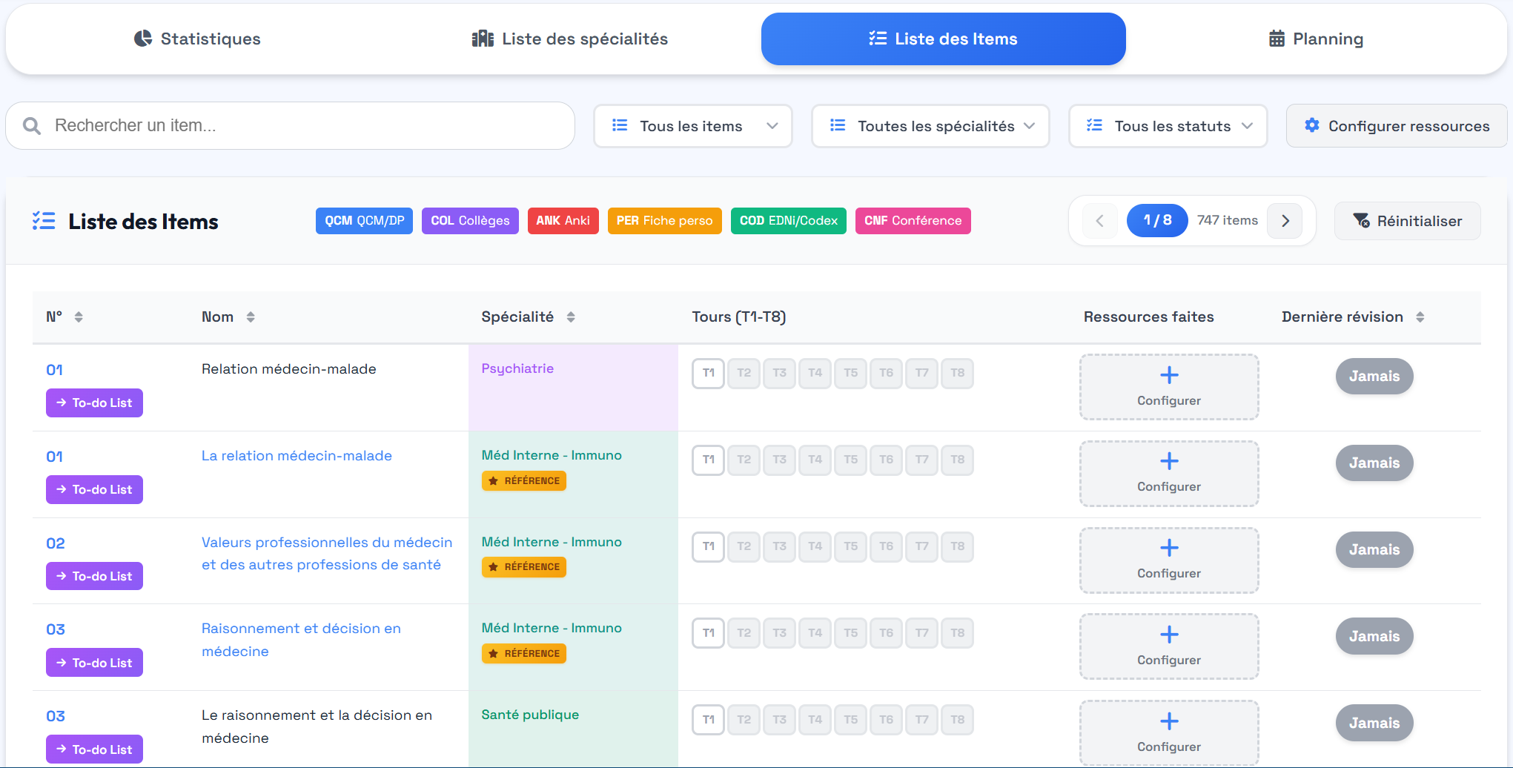Click the previous page chevron

coord(1100,221)
